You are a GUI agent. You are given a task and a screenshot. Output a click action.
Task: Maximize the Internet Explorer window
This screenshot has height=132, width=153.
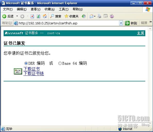tap(140, 3)
